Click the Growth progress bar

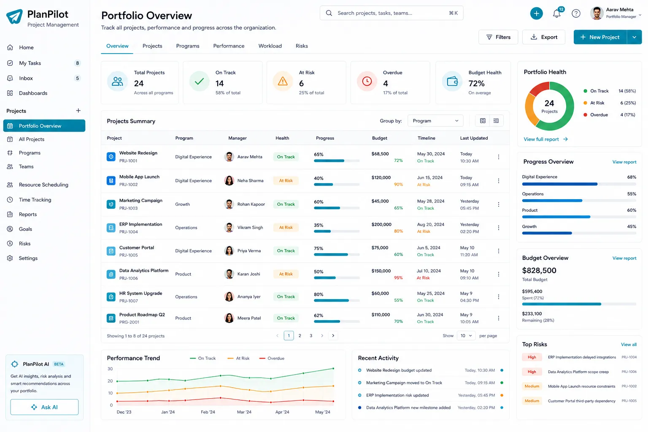pyautogui.click(x=579, y=233)
